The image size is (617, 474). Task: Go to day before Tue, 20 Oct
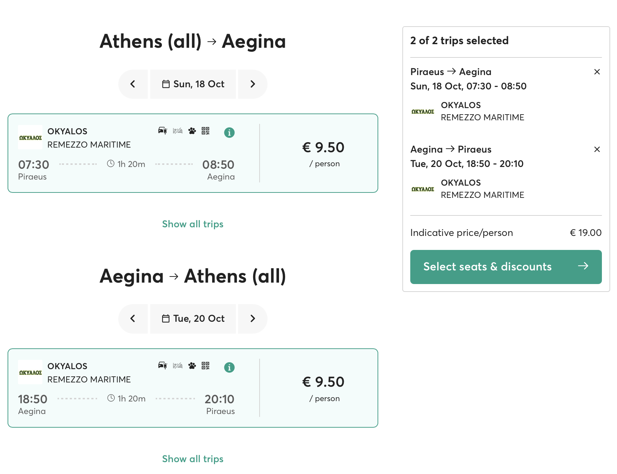tap(133, 319)
